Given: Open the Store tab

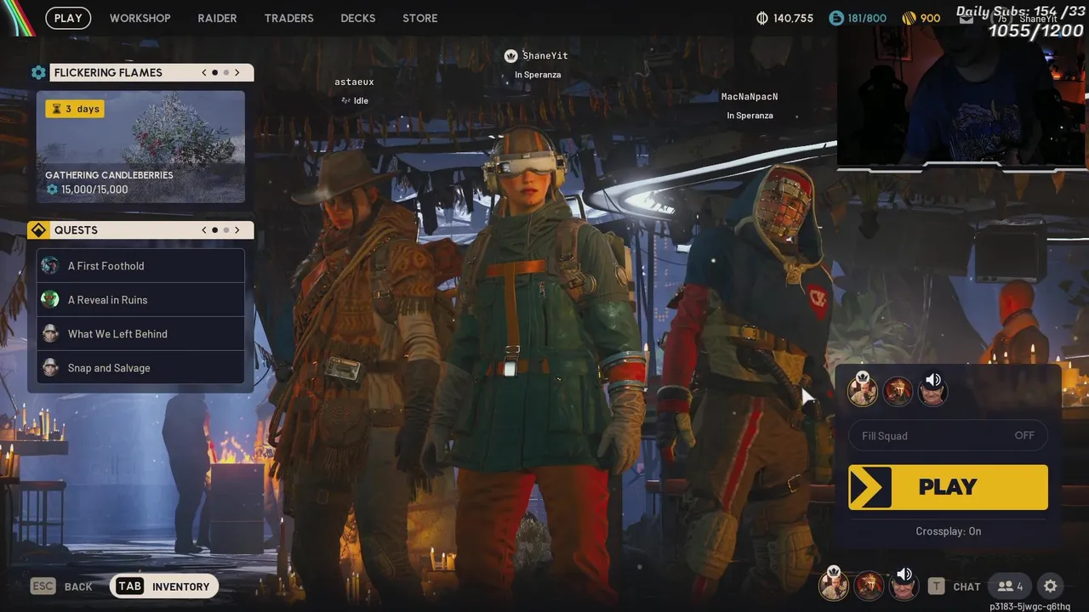Looking at the screenshot, I should pos(420,18).
